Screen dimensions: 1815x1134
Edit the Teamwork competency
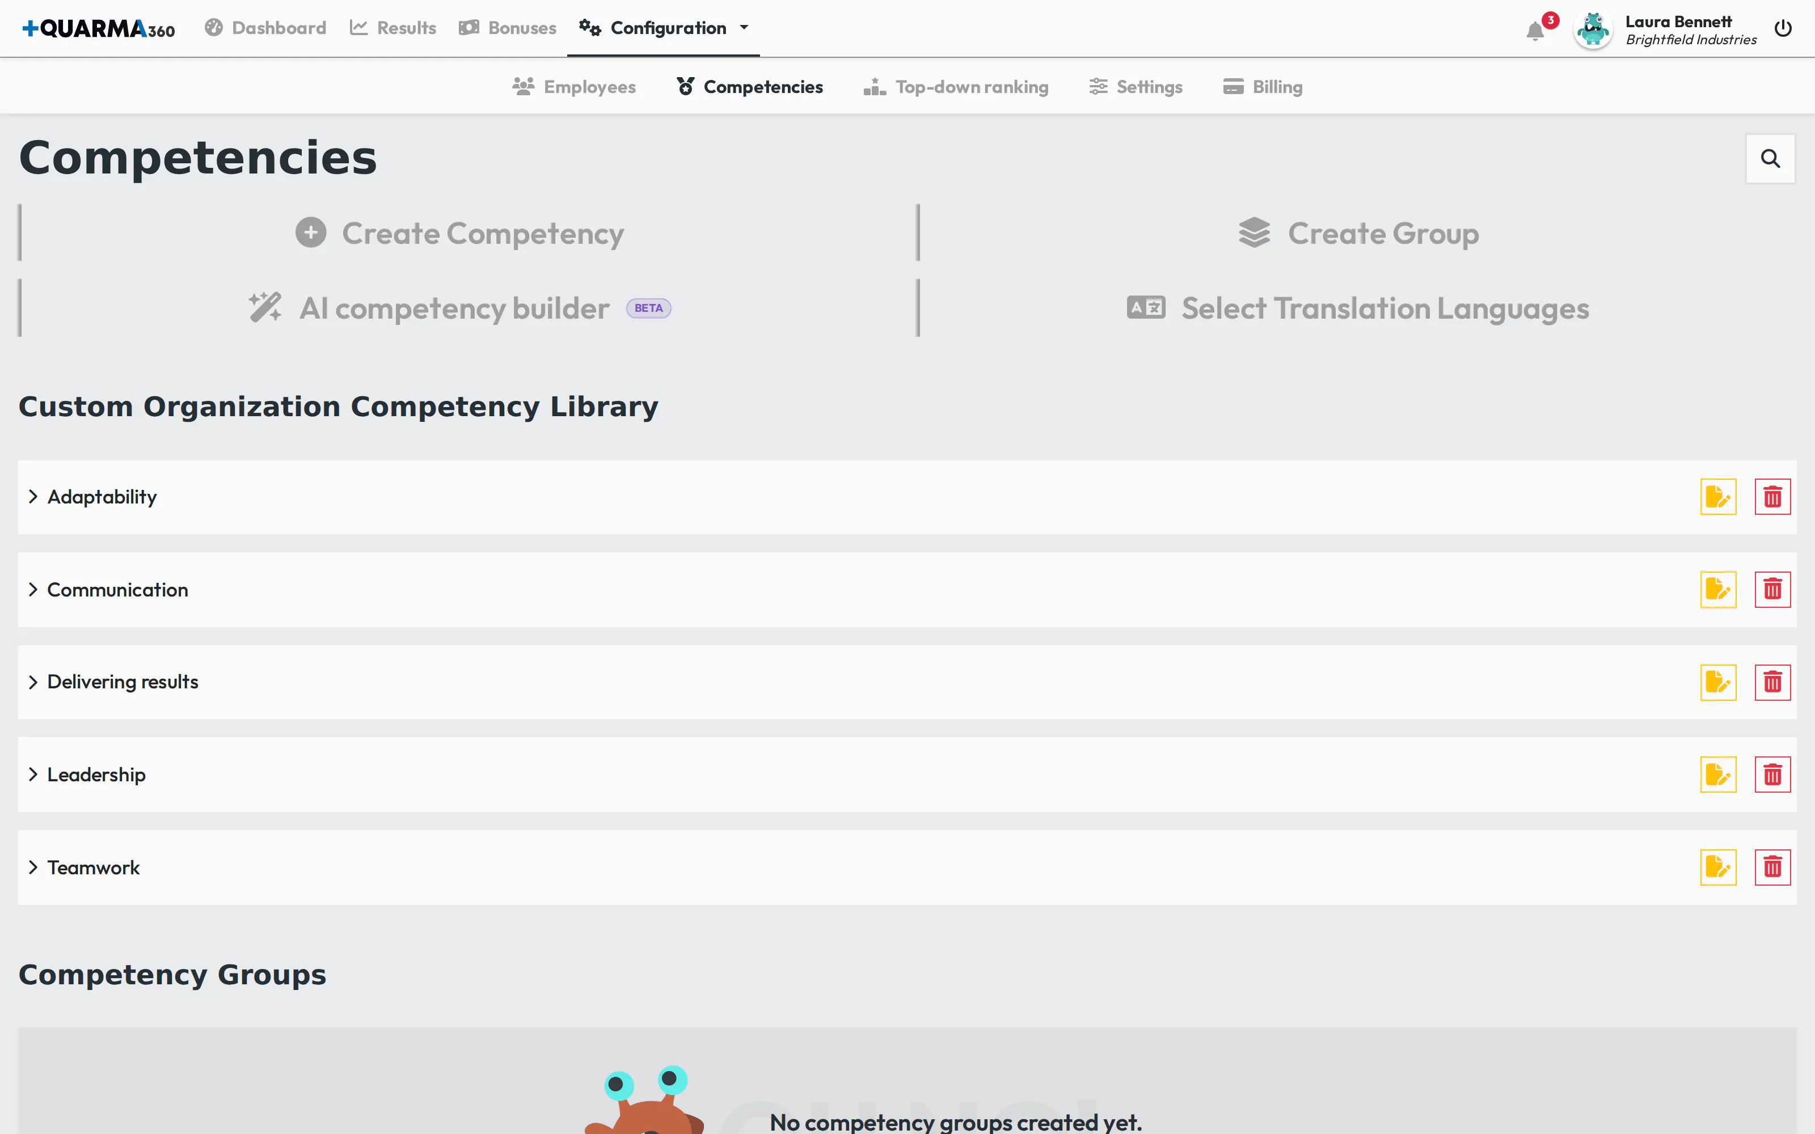click(x=1717, y=867)
